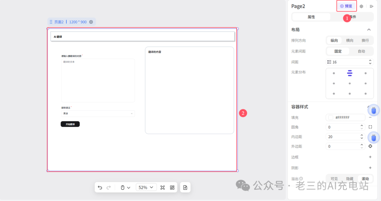This screenshot has height=201, width=381.
Task: Click the play icon beside page size
Action: coord(91,22)
